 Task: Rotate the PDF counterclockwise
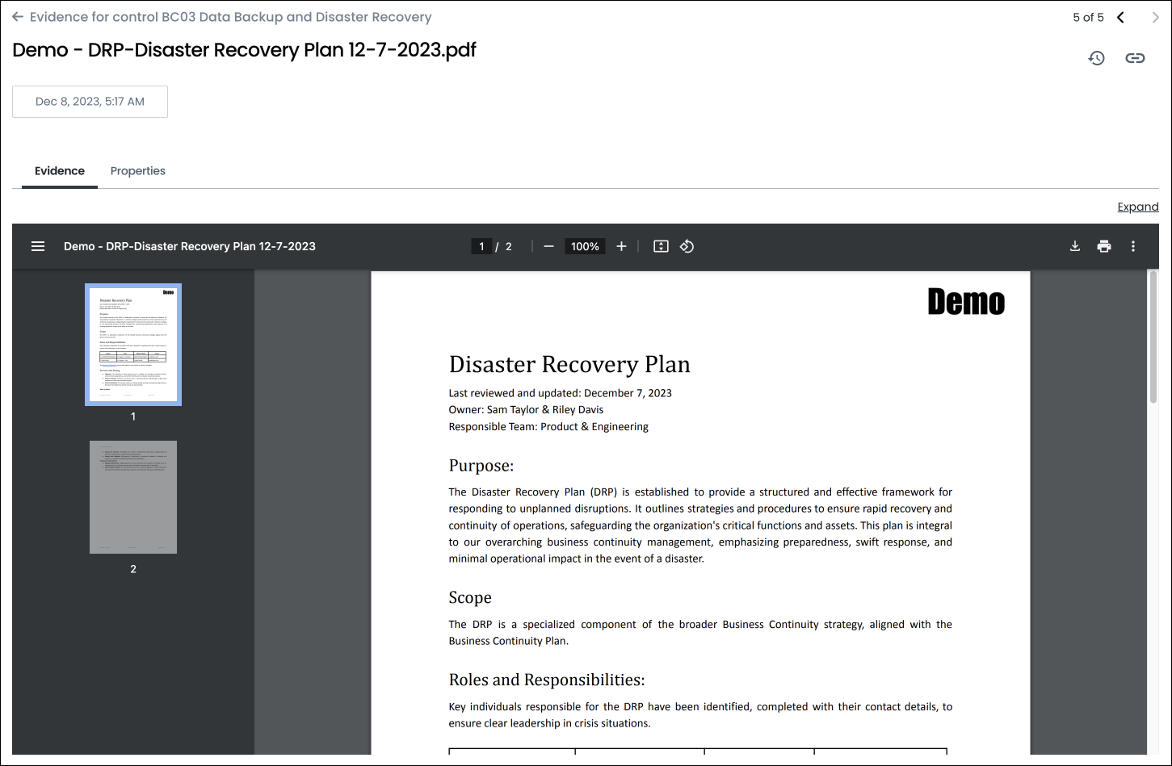(x=687, y=246)
